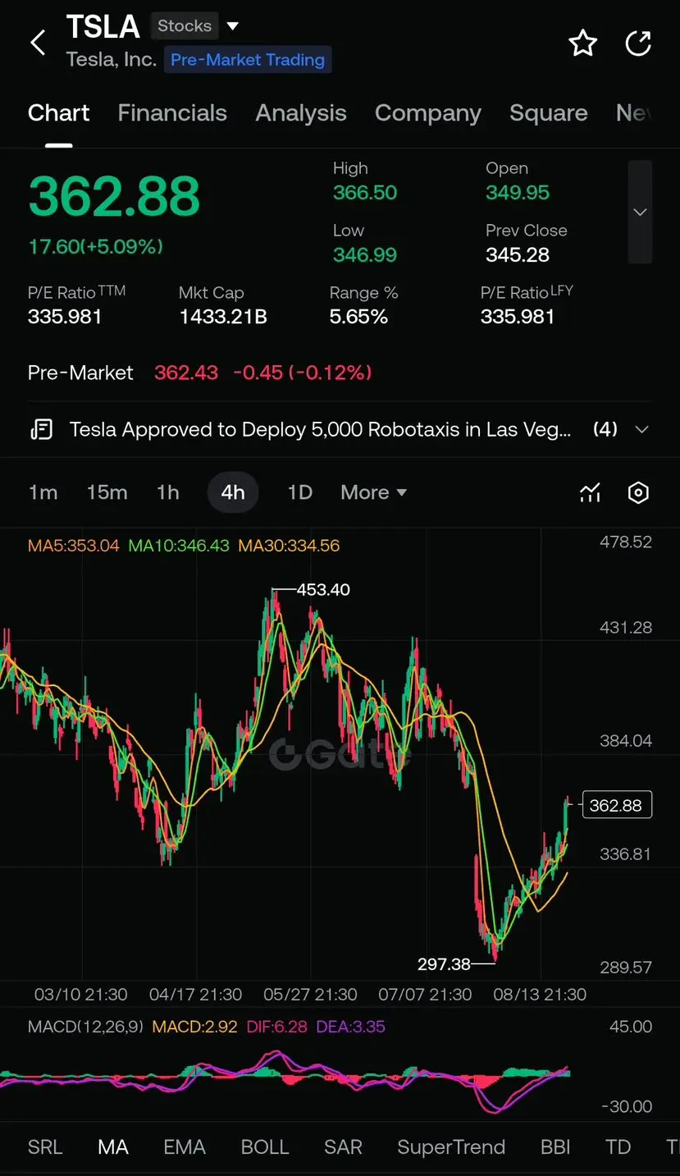
Task: Tap the Pre-Market Trading badge
Action: [x=248, y=60]
